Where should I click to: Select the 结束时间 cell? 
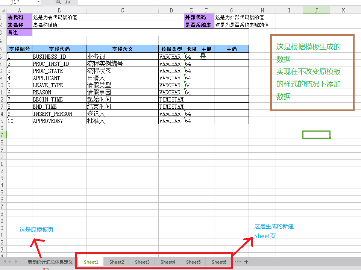tap(122, 106)
